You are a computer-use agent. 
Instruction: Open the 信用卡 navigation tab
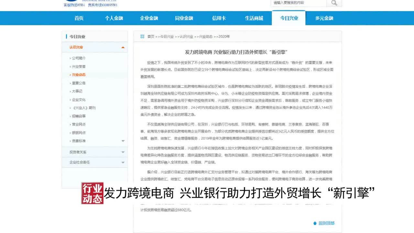pos(219,18)
